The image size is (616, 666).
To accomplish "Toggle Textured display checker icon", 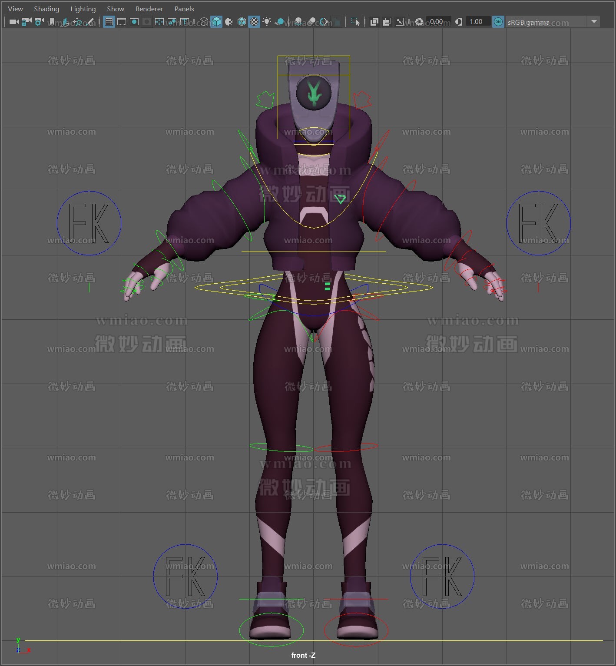I will pyautogui.click(x=254, y=22).
